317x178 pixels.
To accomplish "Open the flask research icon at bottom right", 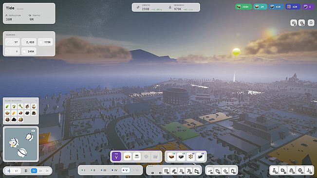I will coord(275,171).
